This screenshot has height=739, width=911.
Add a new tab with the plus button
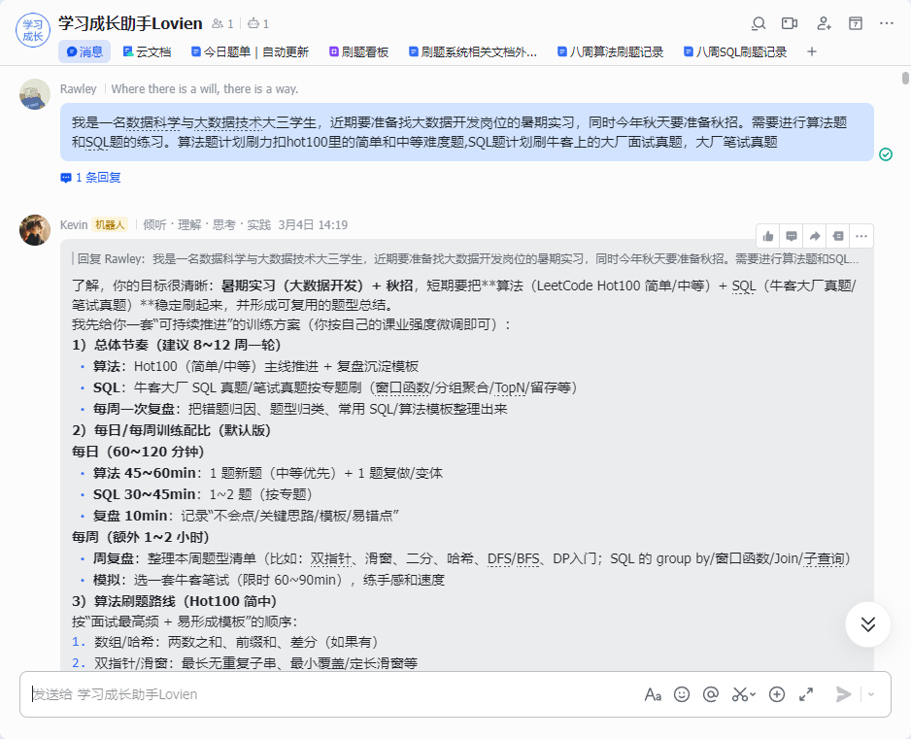812,52
